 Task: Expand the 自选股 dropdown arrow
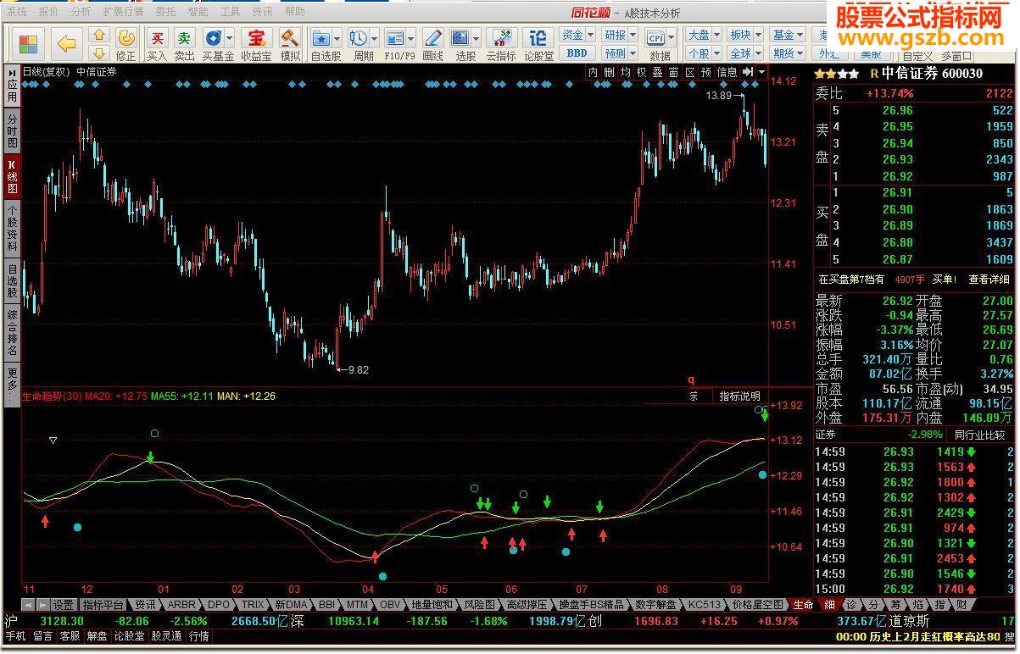click(337, 39)
